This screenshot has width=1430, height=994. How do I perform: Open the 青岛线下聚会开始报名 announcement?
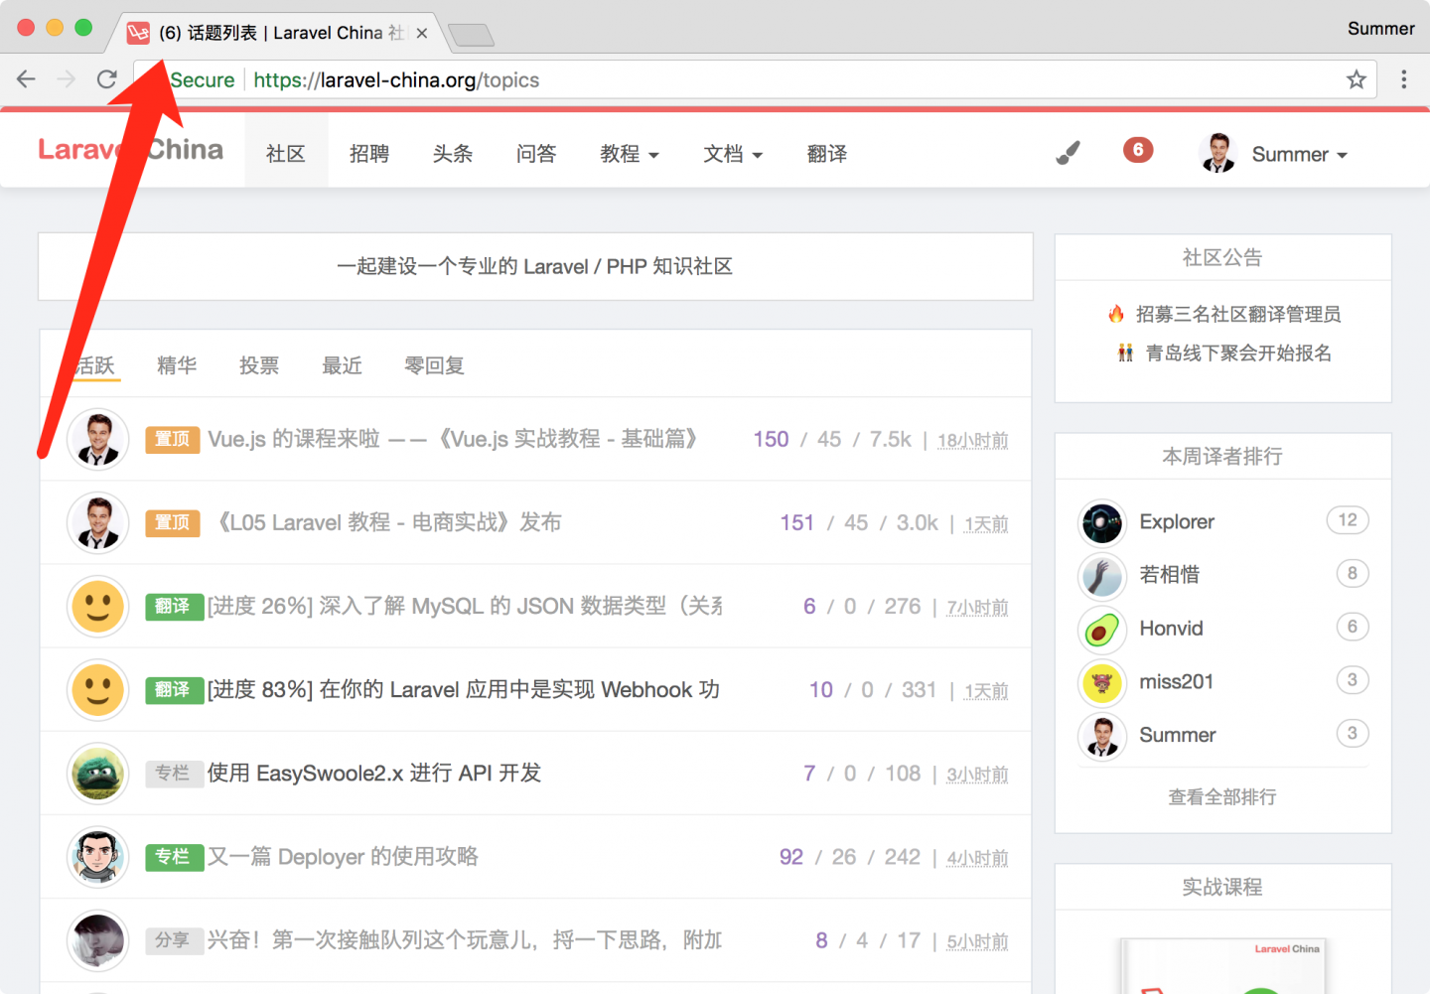pyautogui.click(x=1238, y=353)
